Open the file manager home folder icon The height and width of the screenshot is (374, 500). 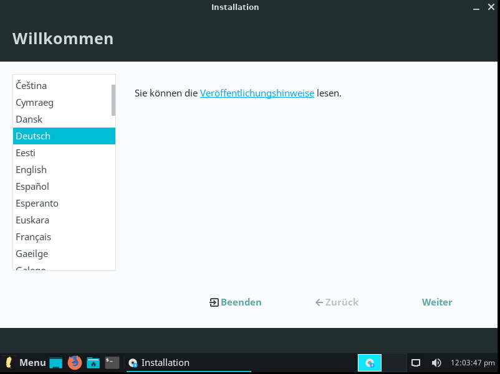(94, 363)
